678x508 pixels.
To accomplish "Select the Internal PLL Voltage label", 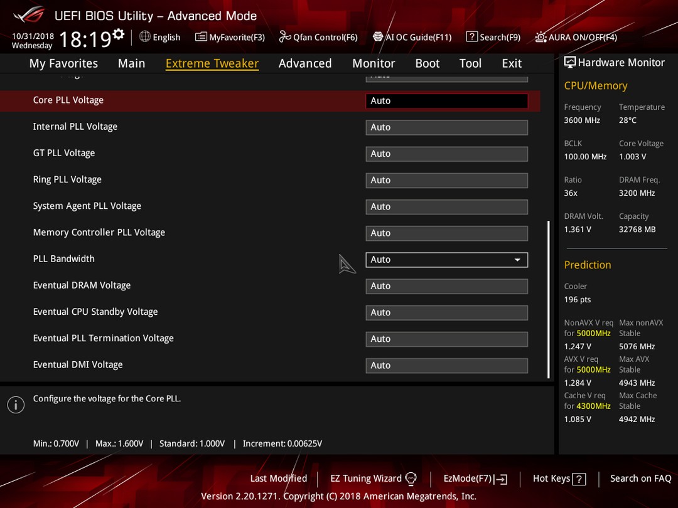I will click(x=75, y=126).
